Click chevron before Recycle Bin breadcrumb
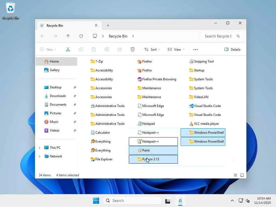 (x=103, y=36)
